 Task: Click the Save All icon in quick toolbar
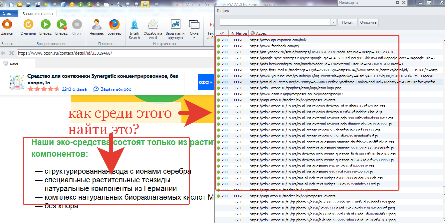pos(37,5)
